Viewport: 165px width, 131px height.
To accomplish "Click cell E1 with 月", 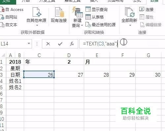I will tap(97, 62).
